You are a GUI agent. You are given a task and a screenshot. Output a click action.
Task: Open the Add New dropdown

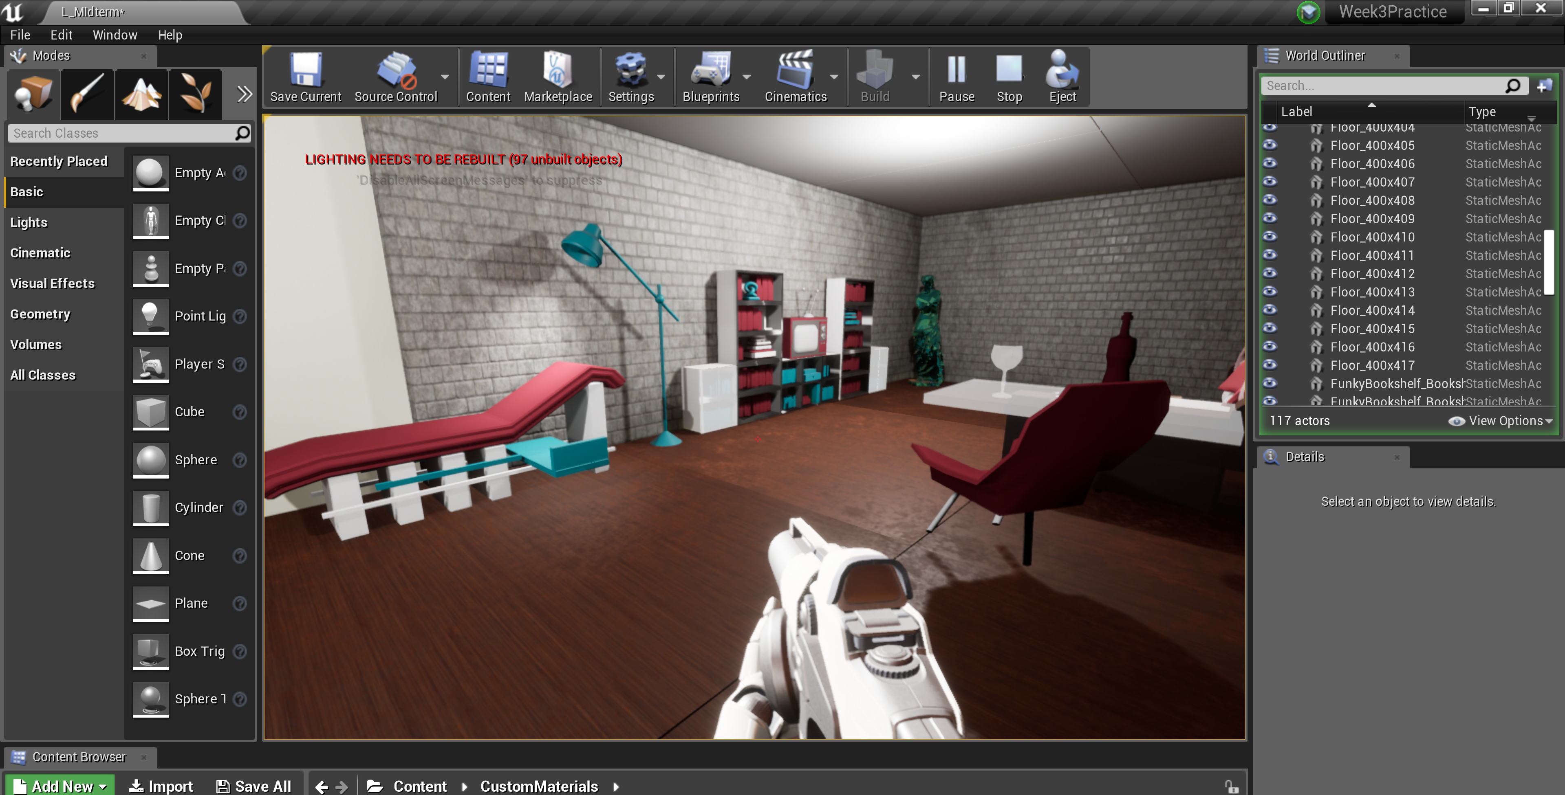[60, 786]
